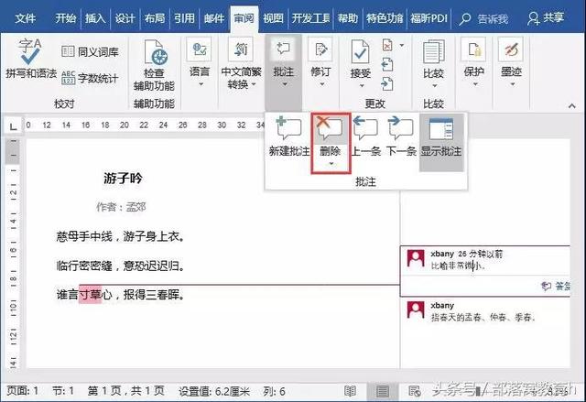Click 第 1 页，共 1 页 status

pyautogui.click(x=126, y=391)
